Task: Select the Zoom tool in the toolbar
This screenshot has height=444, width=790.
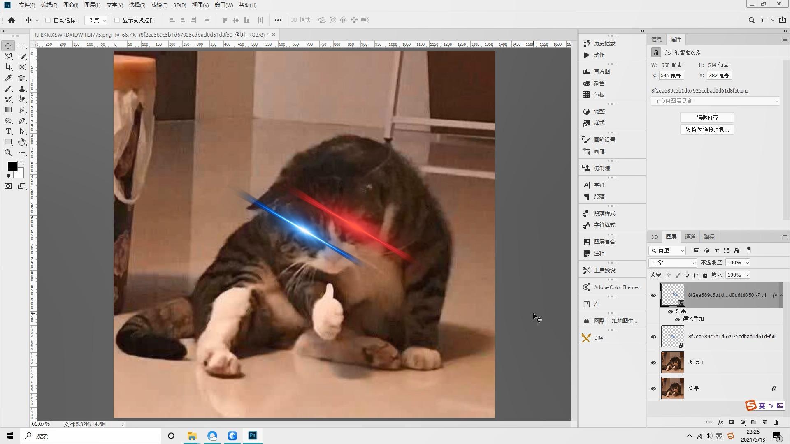Action: [8, 153]
